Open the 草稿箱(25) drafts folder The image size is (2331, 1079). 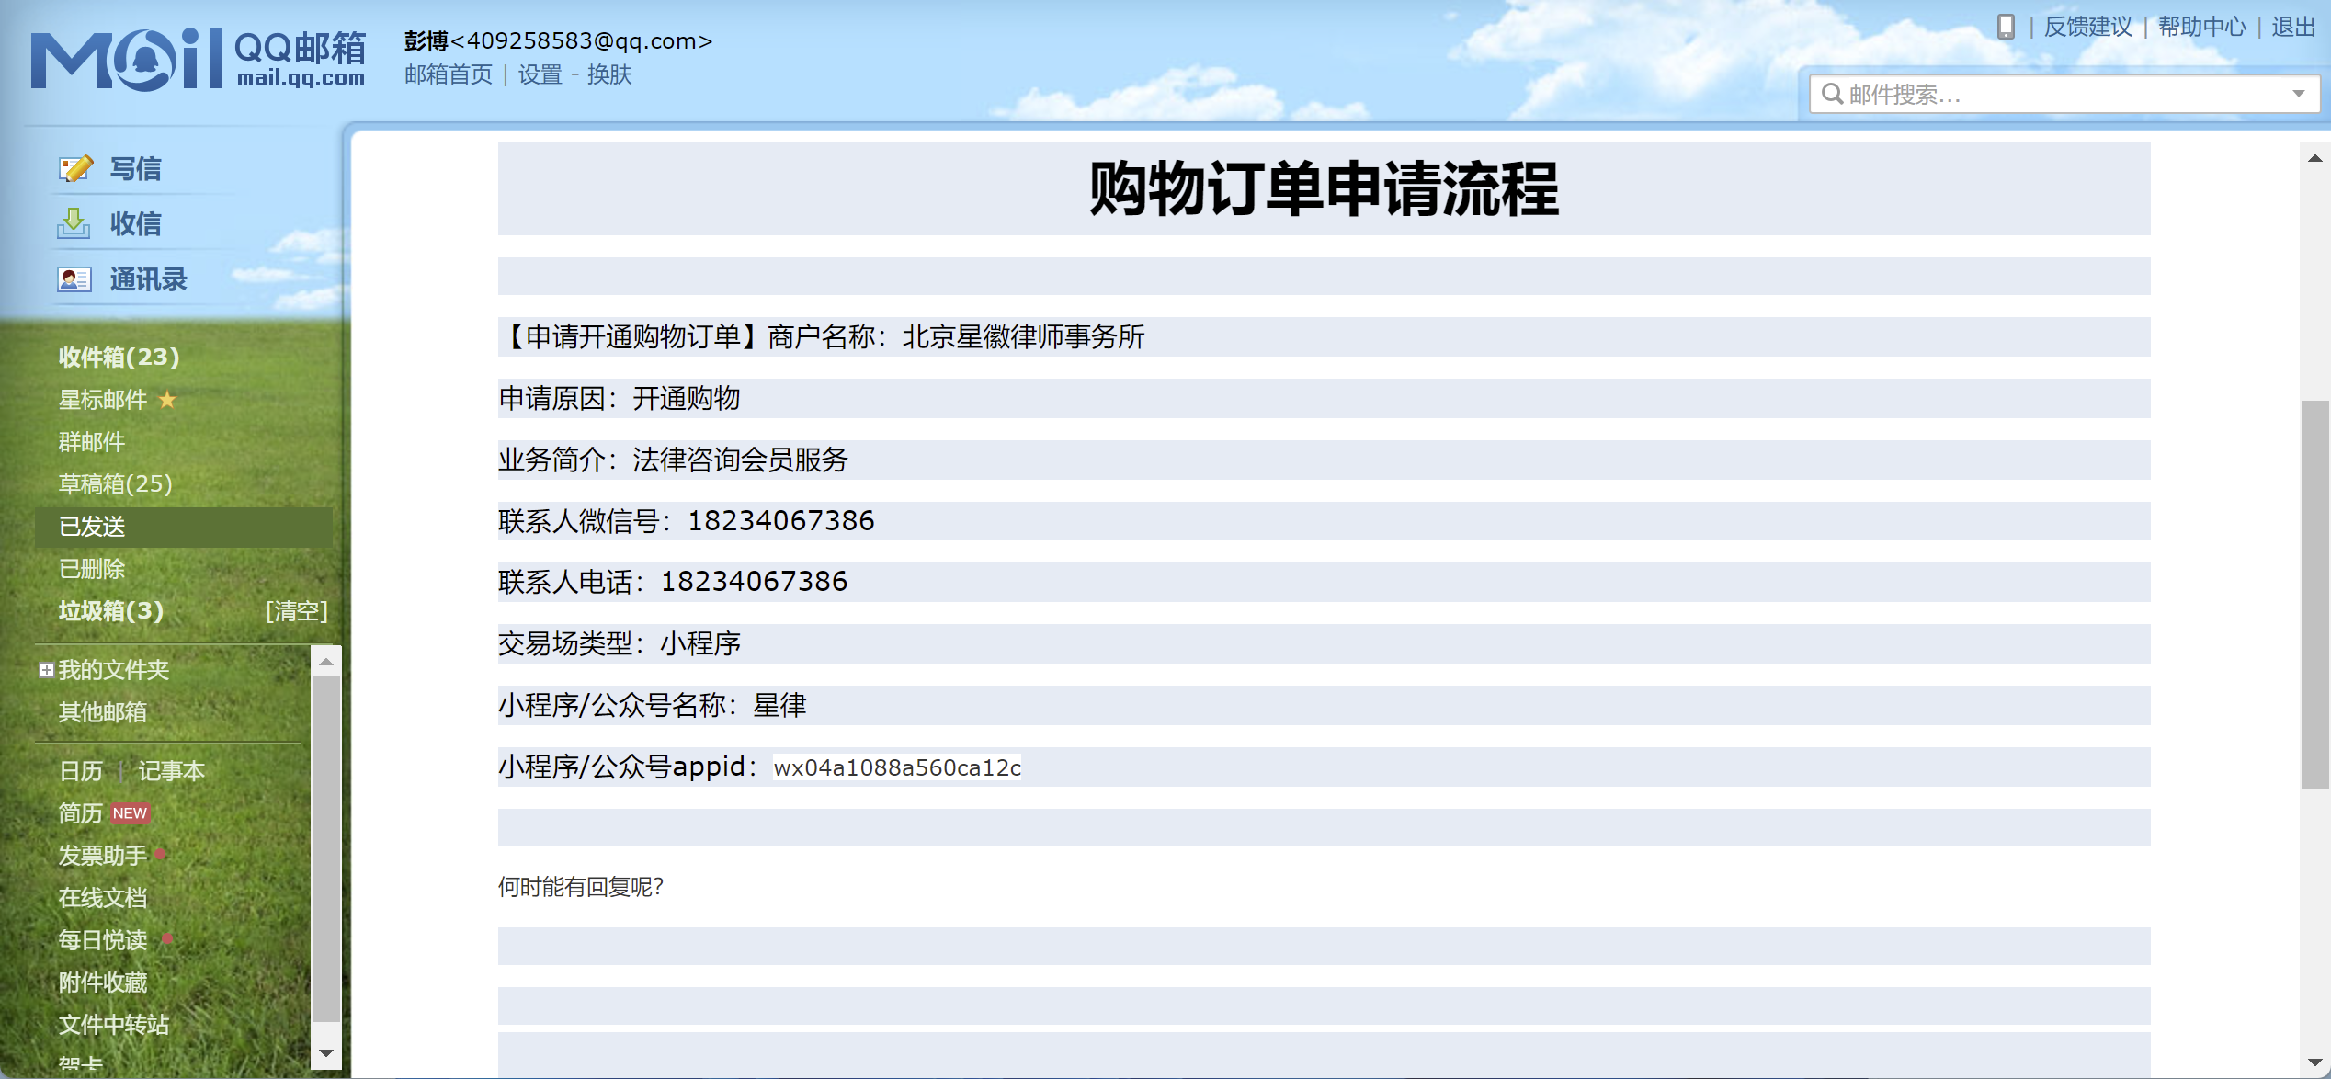point(115,483)
